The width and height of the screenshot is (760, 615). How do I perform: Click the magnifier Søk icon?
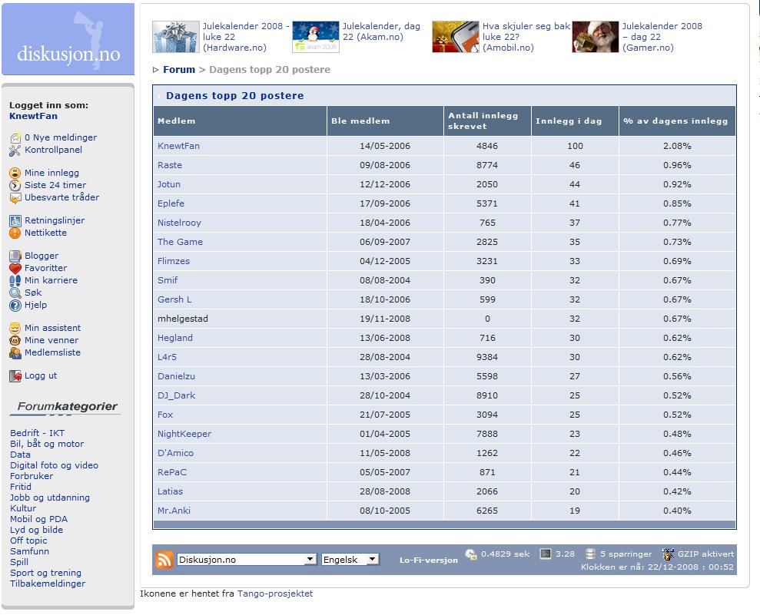point(15,293)
